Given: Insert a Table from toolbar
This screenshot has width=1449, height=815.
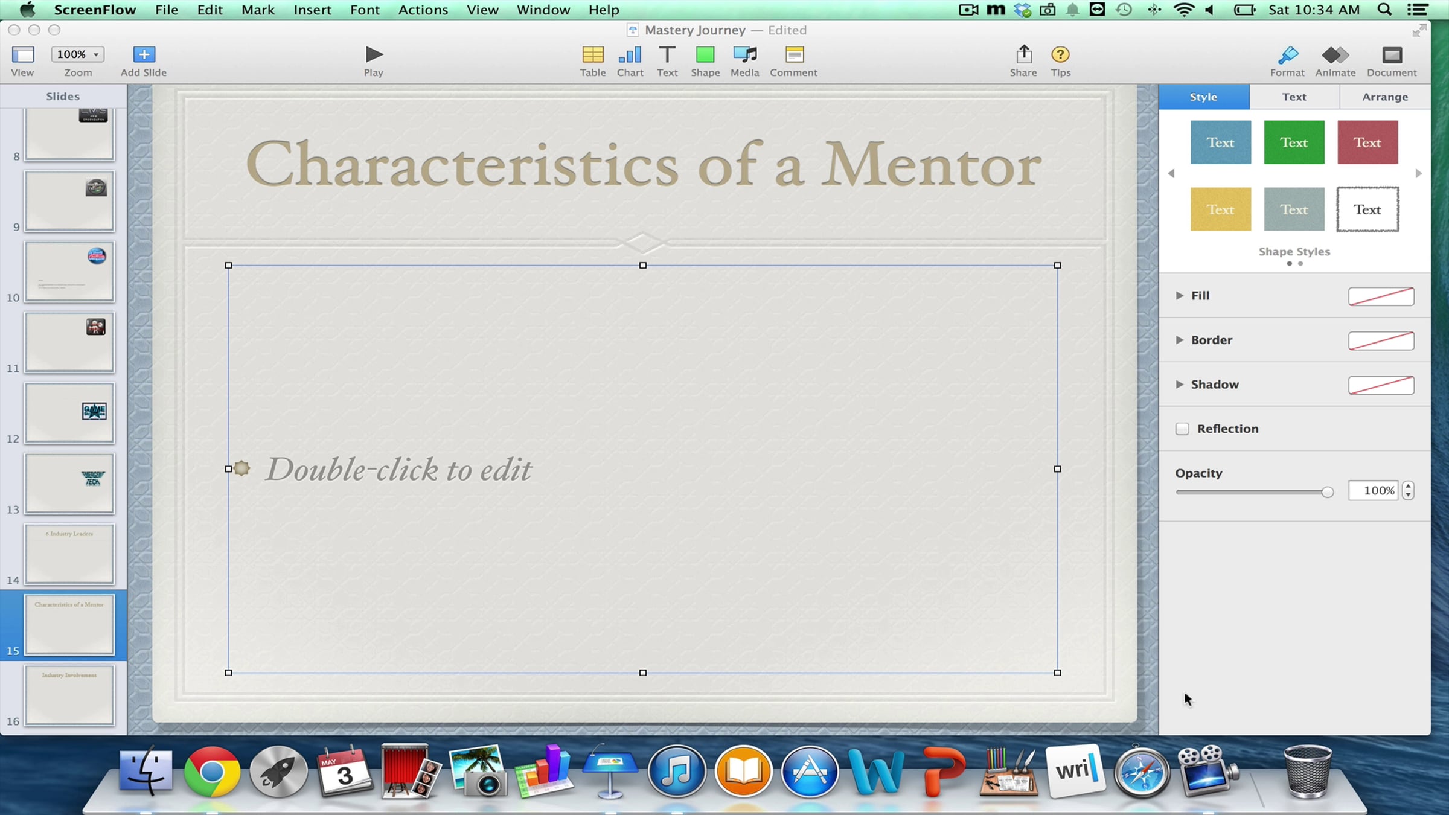Looking at the screenshot, I should [x=592, y=55].
